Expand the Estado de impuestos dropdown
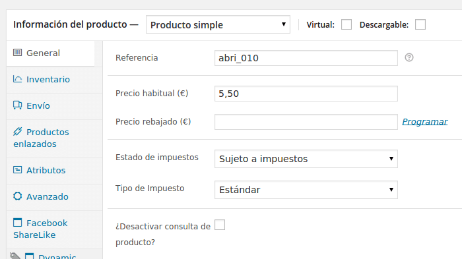462x259 pixels. click(306, 159)
